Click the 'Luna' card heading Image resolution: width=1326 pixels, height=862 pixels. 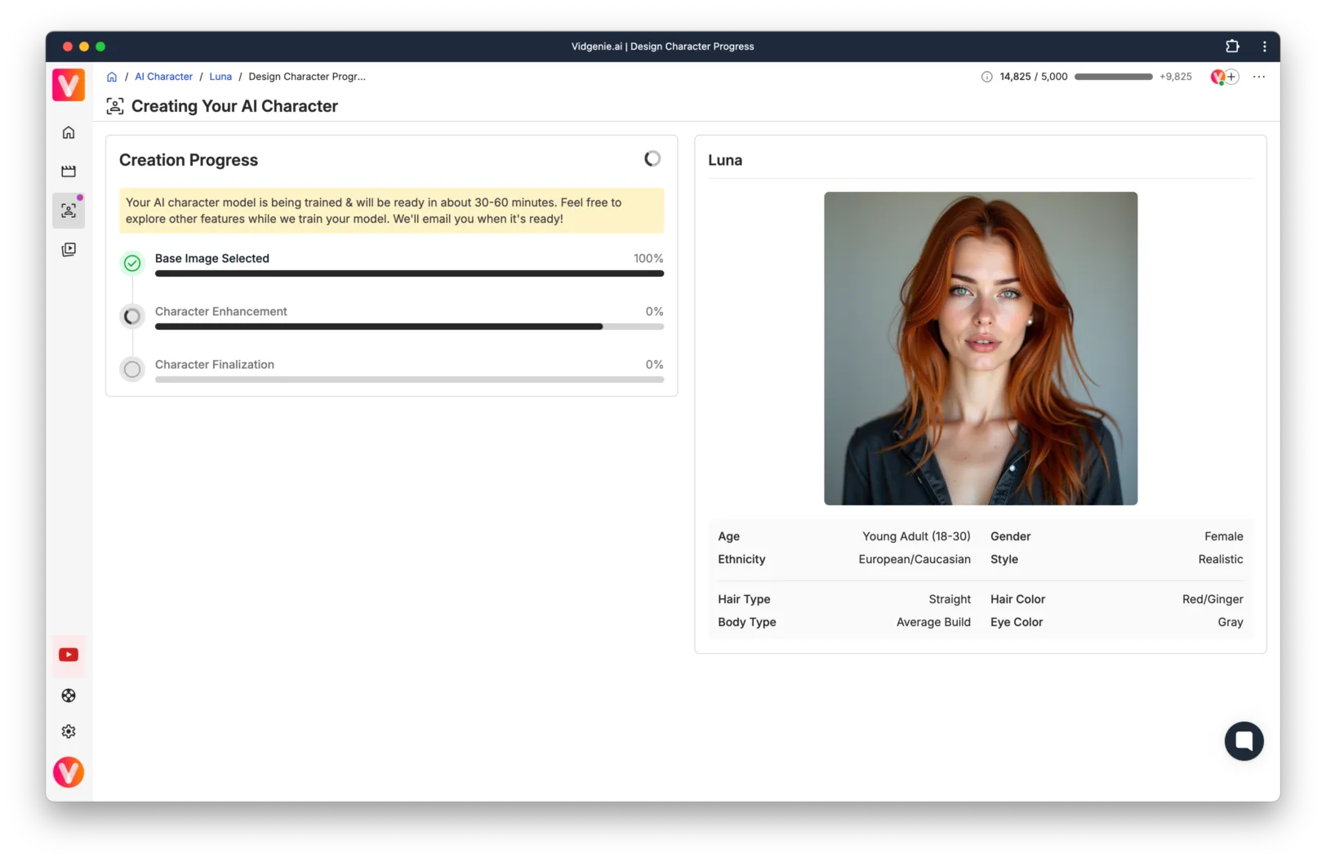point(725,160)
